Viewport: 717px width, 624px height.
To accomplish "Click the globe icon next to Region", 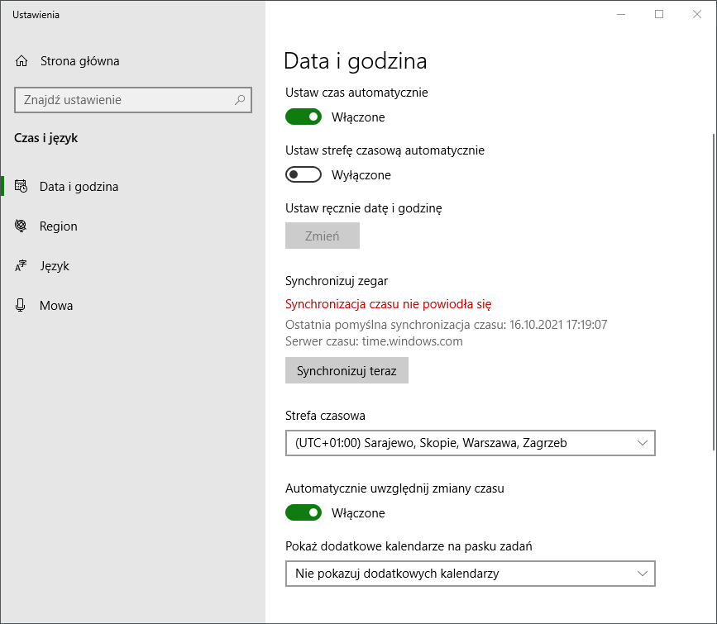I will [21, 226].
